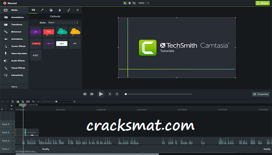Open the Audio Effects speaker icon

point(6,61)
